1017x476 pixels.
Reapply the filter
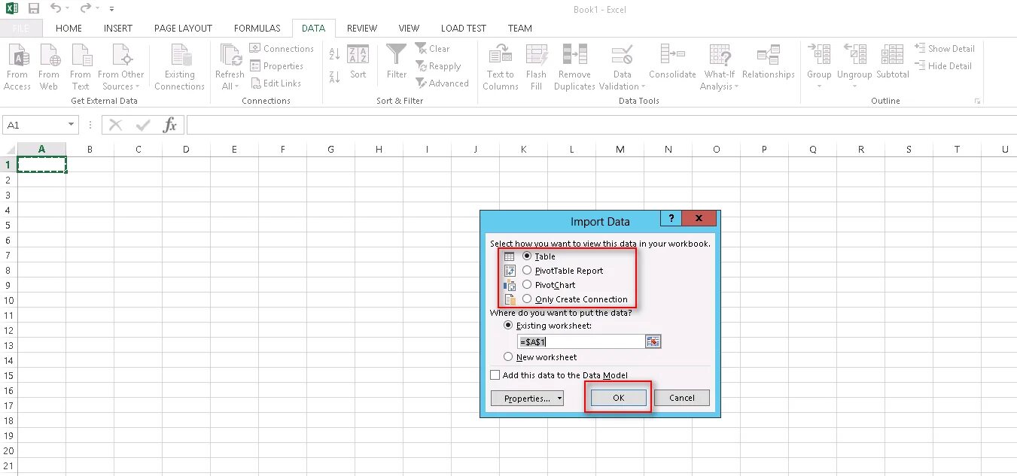(438, 66)
